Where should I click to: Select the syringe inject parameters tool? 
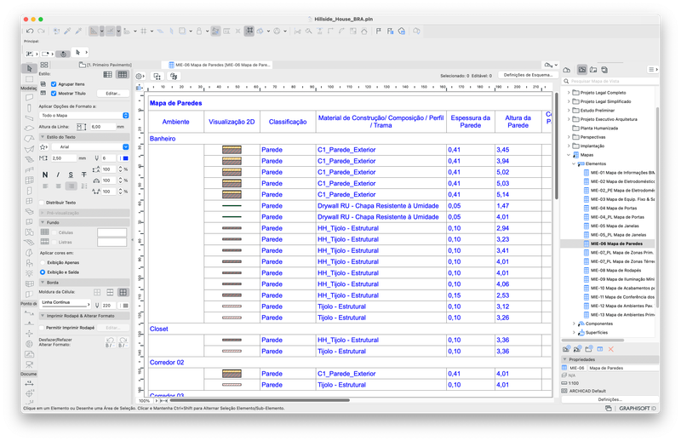tap(78, 31)
